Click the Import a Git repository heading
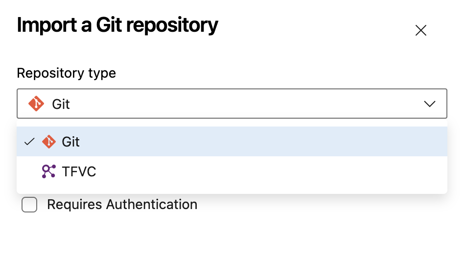This screenshot has height=253, width=465. [117, 25]
